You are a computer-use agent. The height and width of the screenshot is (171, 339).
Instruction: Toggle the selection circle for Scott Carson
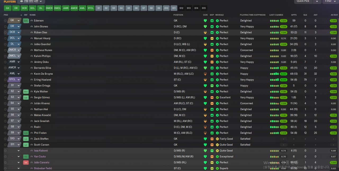[x=5, y=145]
